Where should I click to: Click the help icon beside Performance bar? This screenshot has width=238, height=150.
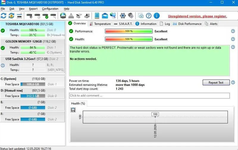pos(233,31)
